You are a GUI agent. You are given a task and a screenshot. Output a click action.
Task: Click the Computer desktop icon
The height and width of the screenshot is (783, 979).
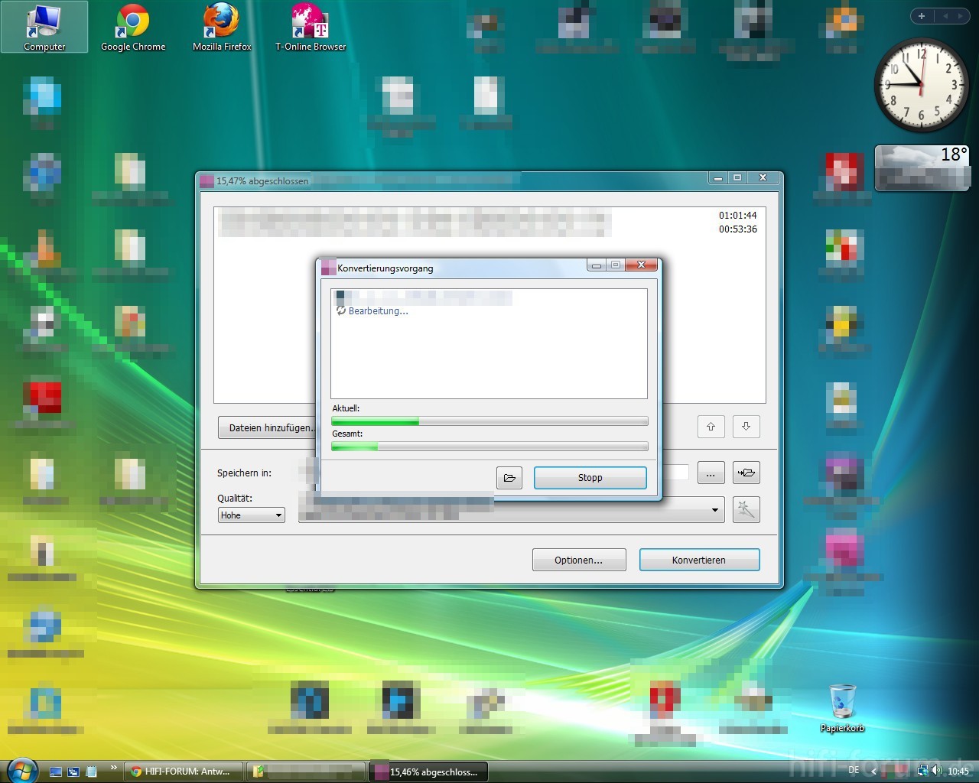coord(44,28)
